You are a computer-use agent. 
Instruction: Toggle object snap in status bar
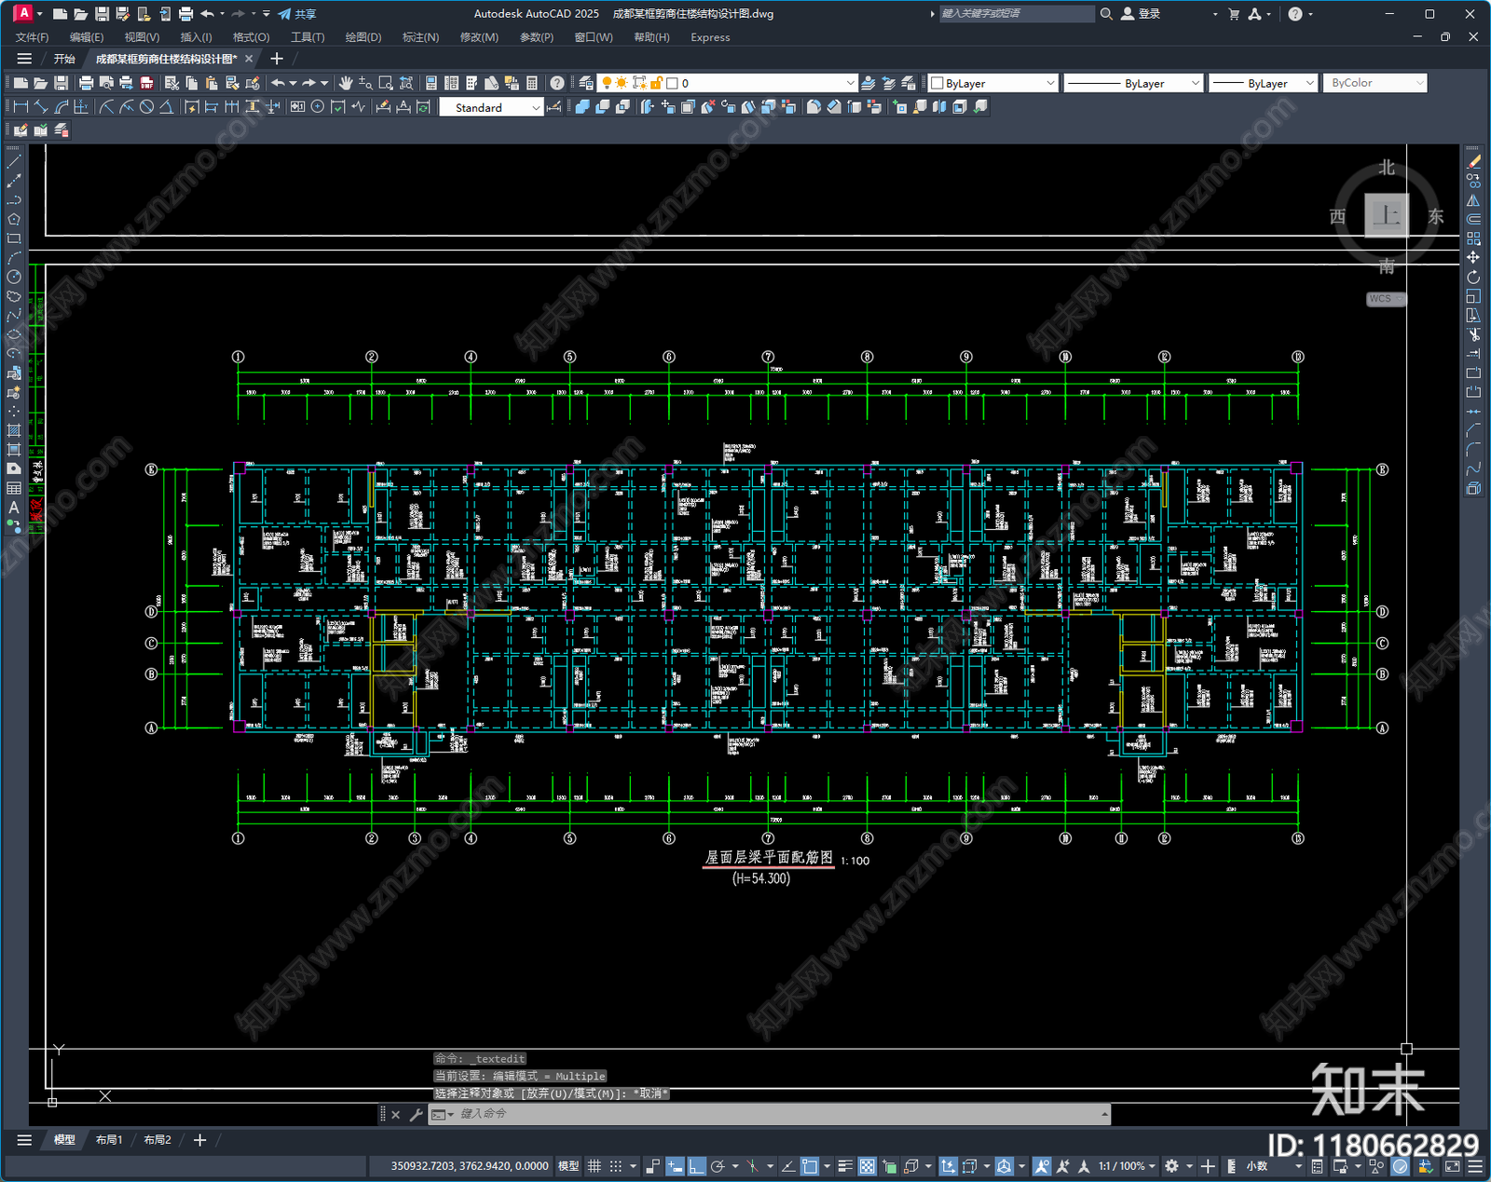pos(810,1166)
